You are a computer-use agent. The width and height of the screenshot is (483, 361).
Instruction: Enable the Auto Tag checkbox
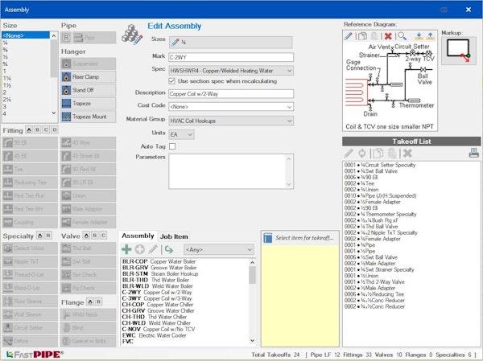coord(172,146)
